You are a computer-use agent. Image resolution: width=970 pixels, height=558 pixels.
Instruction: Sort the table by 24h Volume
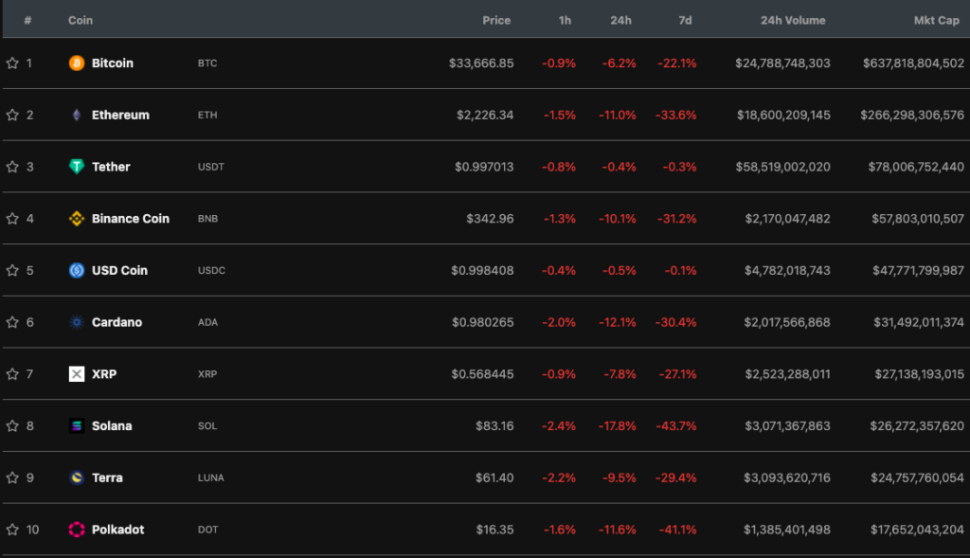point(793,19)
